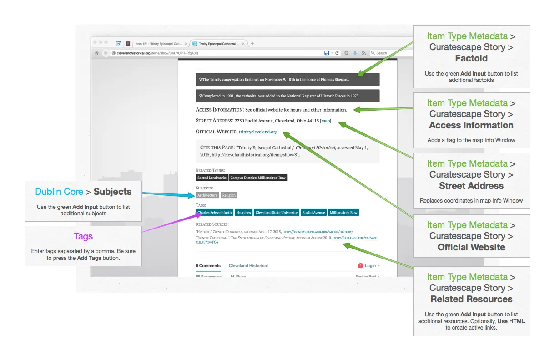This screenshot has width=555, height=361.
Task: Click the 'Euclid Avenue' tag
Action: pos(314,213)
